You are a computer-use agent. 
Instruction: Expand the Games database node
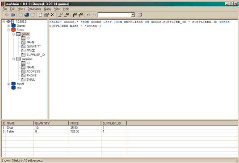pos(9,26)
